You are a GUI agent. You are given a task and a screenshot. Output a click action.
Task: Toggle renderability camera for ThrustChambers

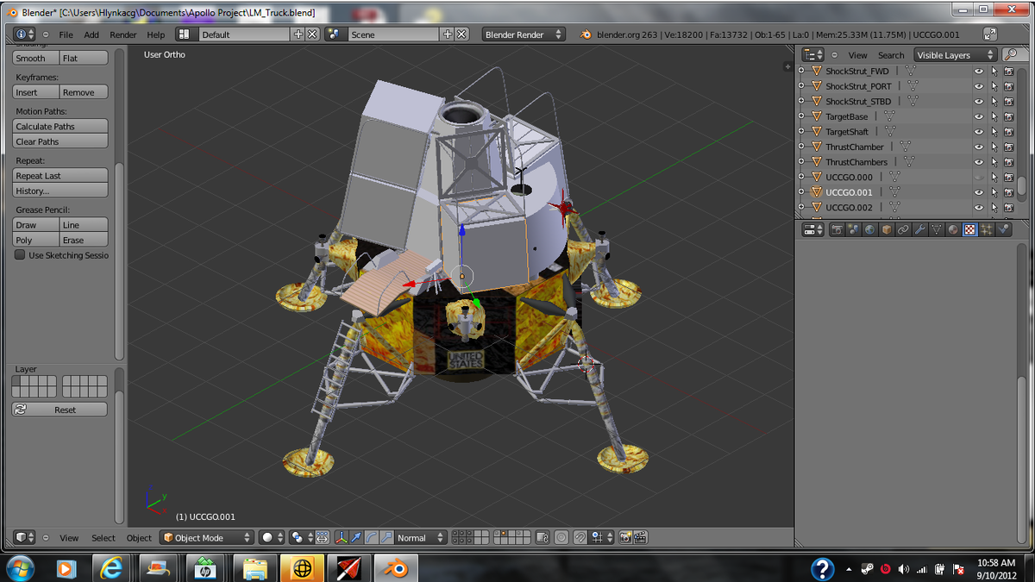(1008, 162)
